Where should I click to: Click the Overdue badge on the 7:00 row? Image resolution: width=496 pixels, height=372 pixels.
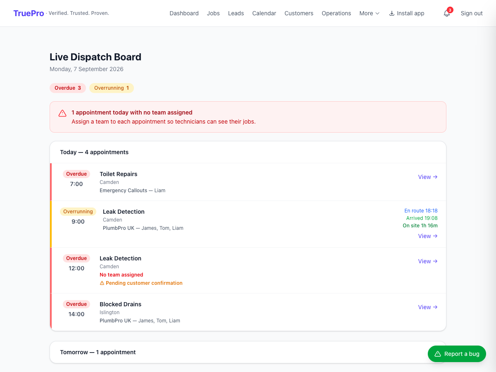click(76, 174)
